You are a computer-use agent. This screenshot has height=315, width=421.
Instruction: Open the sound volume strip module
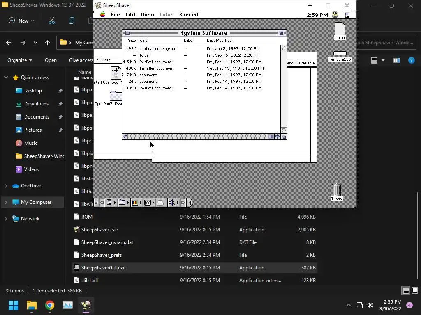tap(173, 203)
